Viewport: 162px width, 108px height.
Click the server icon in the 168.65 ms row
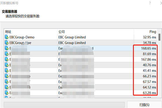tap(6, 48)
